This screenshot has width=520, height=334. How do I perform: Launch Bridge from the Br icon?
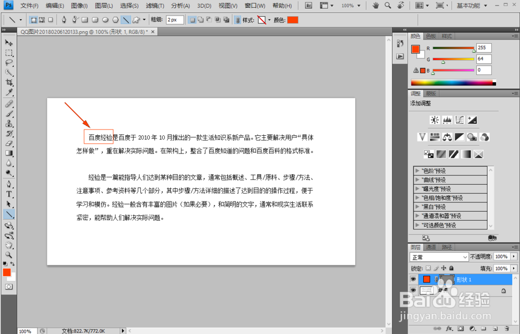coord(308,6)
